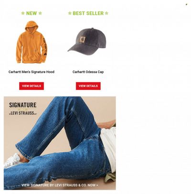Click the Signature by Levi Strauss logo

tap(23, 108)
